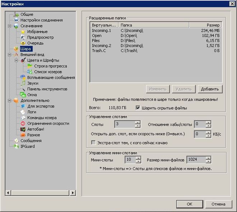Screen dimensions: 237x212
Task: Click the Шара share icon
Action: pyautogui.click(x=16, y=49)
